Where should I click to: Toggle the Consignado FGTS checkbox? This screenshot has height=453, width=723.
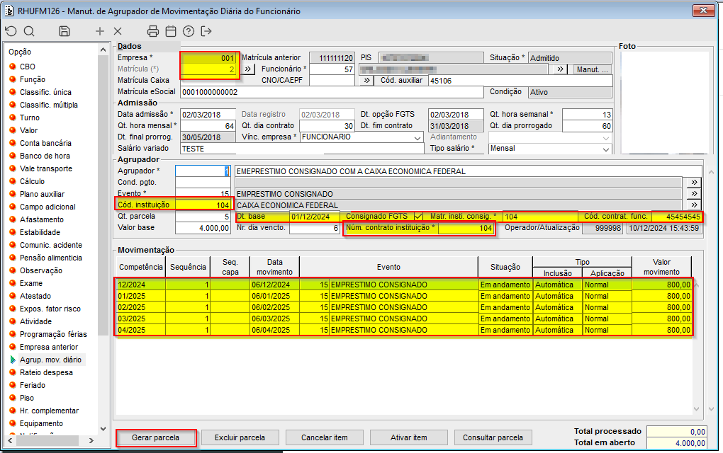coord(418,216)
